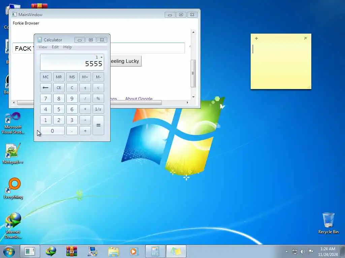
Task: Add a new sticky note with plus
Action: point(256,38)
